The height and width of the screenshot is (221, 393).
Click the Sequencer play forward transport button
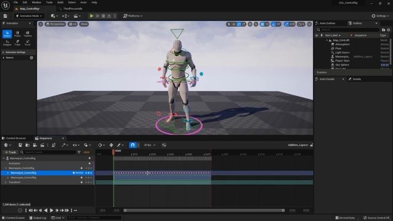point(52,211)
